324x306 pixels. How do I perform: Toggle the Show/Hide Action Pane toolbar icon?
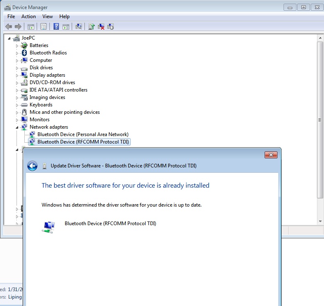pyautogui.click(x=66, y=27)
